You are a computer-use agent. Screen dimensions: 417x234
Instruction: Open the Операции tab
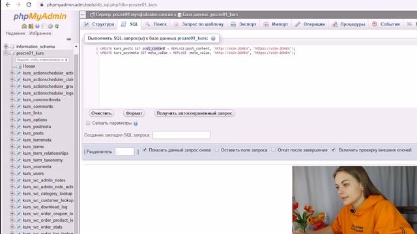pos(310,24)
